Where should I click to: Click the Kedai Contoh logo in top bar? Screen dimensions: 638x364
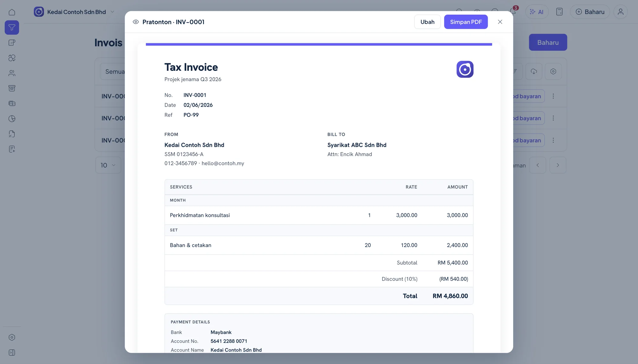(x=39, y=12)
